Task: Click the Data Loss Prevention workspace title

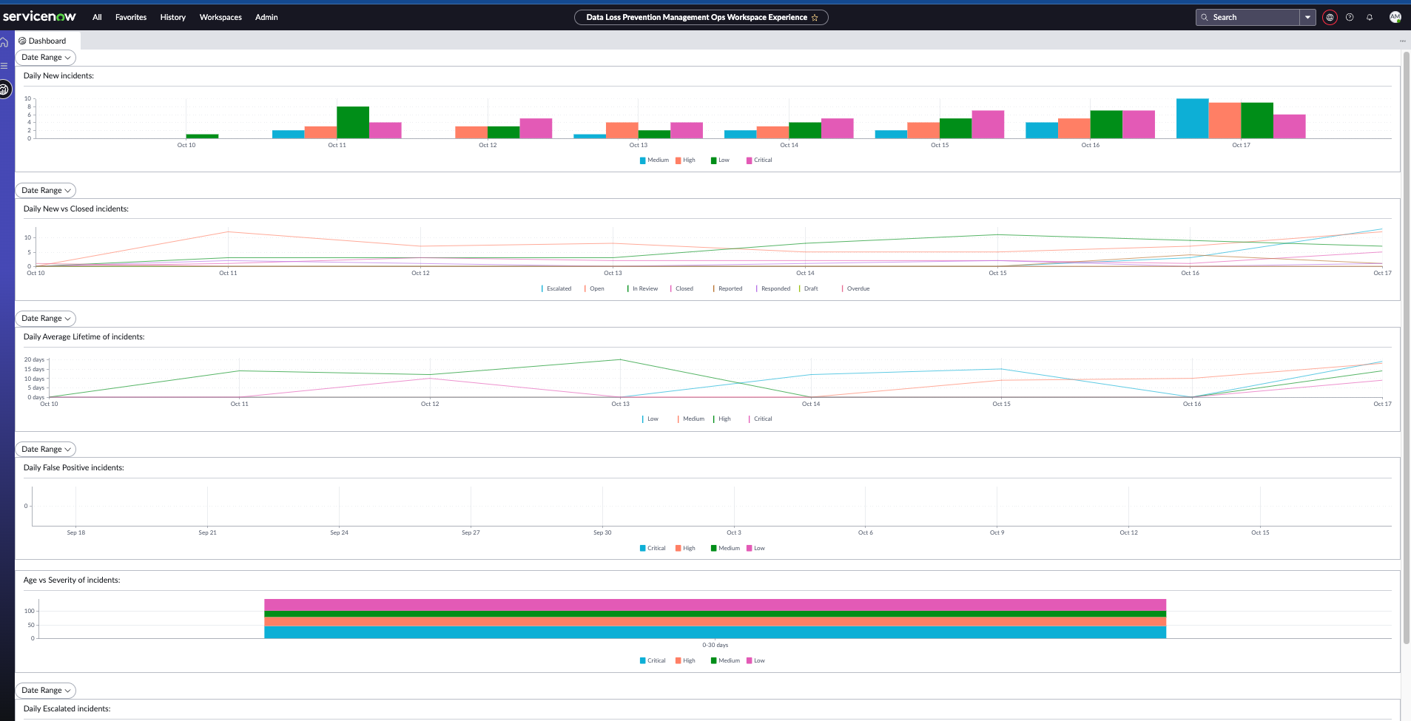Action: (696, 17)
